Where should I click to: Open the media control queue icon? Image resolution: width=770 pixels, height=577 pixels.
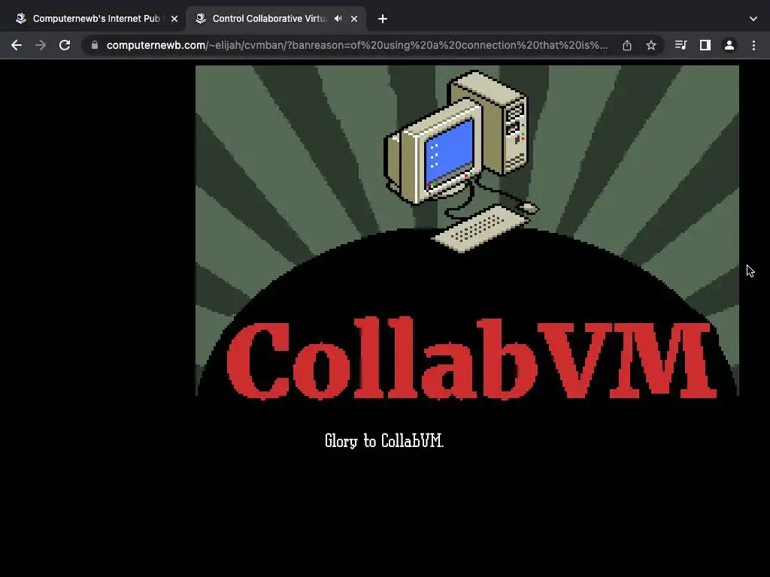[x=681, y=45]
